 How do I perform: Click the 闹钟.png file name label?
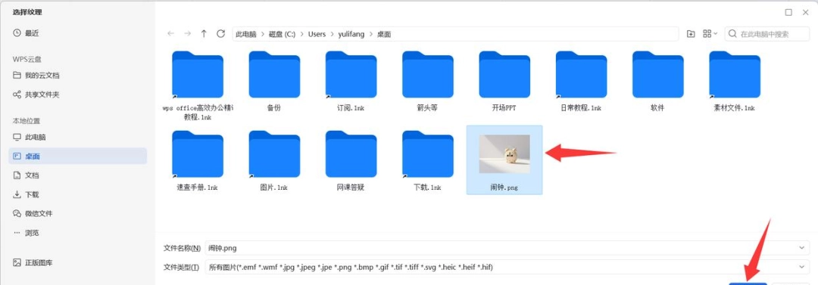(x=504, y=187)
